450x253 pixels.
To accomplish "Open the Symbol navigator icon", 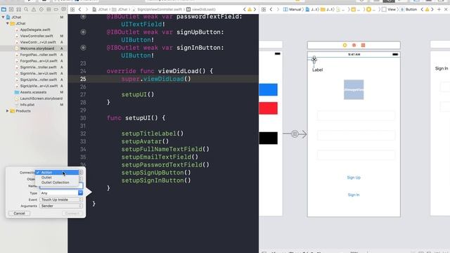I will coord(19,9).
